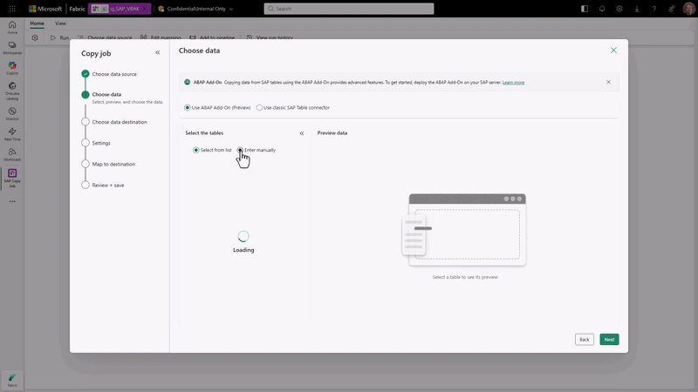Open help question mark icon
Image resolution: width=698 pixels, height=392 pixels.
point(654,9)
